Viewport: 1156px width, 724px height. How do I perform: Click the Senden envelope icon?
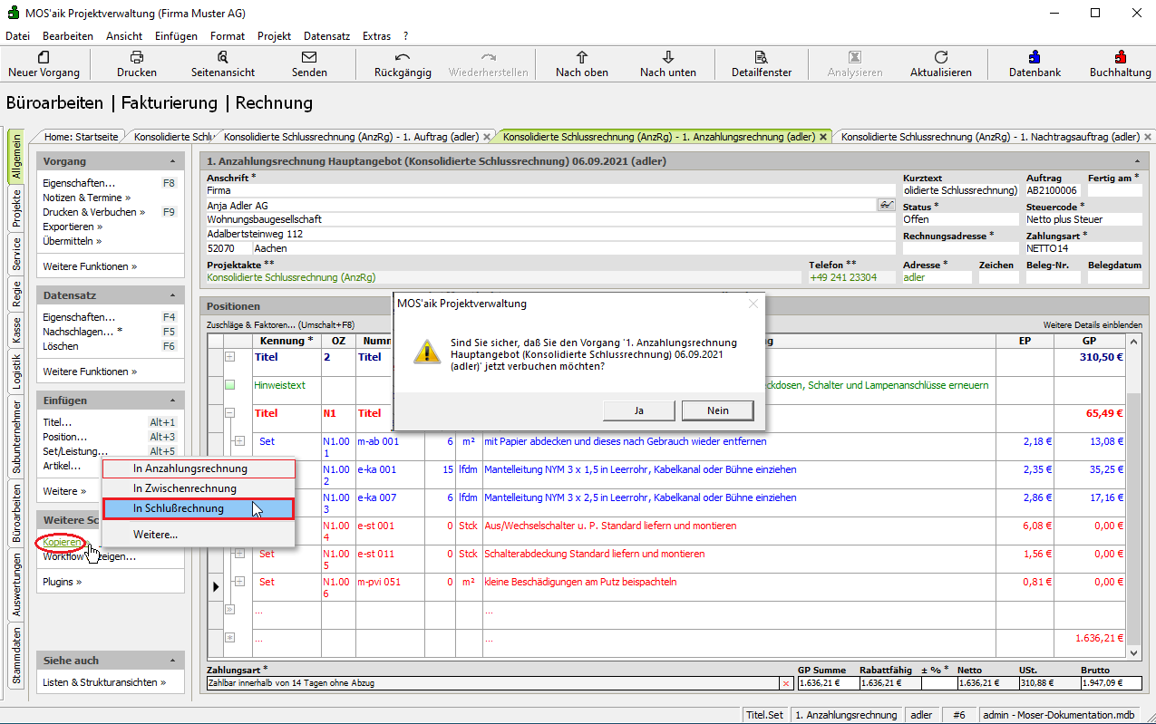pos(309,57)
